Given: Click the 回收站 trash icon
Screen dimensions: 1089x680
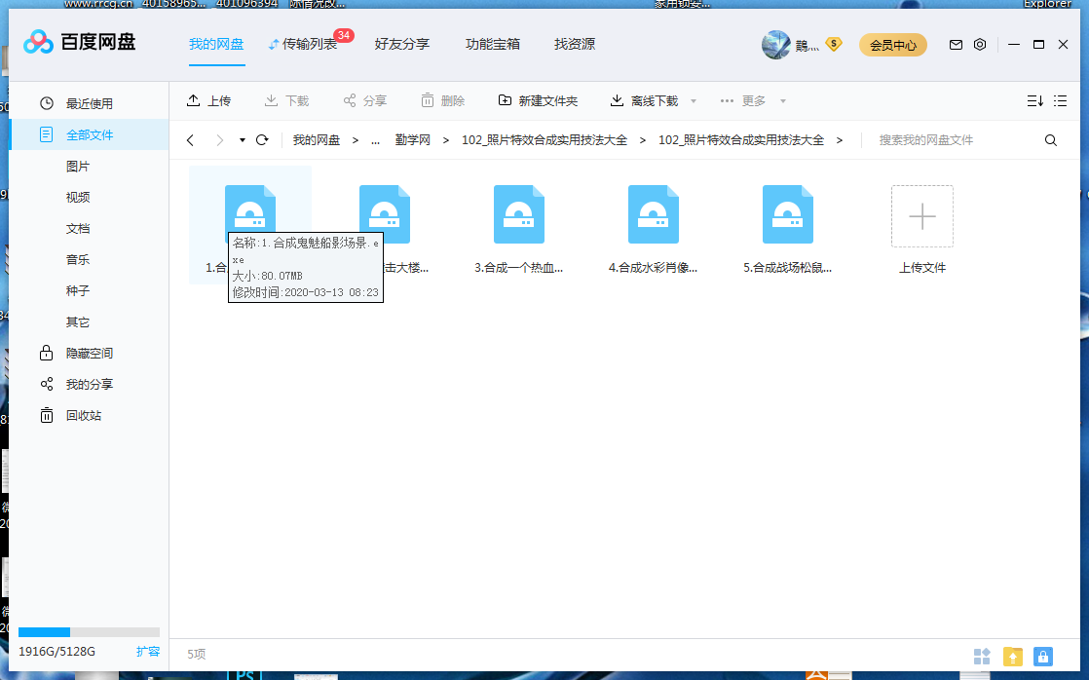Looking at the screenshot, I should 47,415.
